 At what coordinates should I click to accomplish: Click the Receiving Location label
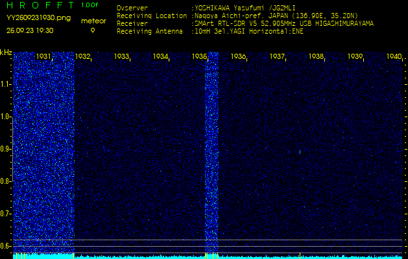tap(152, 16)
